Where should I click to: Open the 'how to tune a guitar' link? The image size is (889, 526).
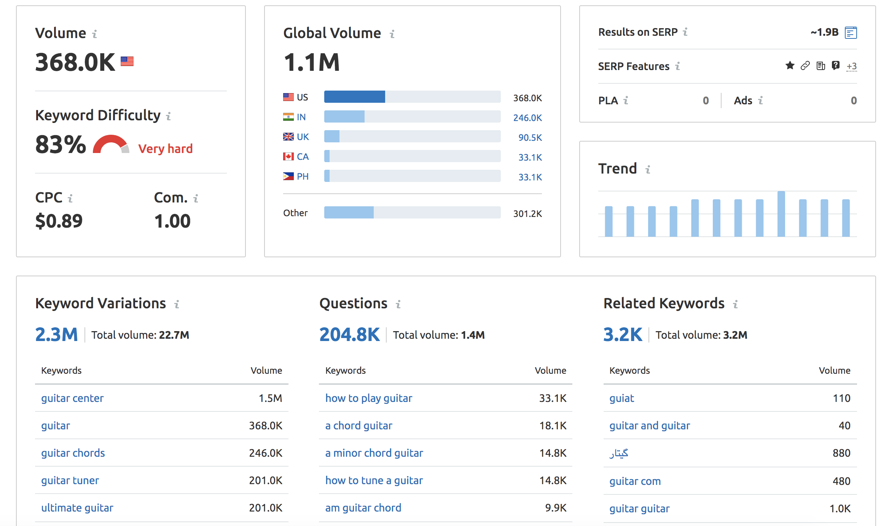point(374,480)
